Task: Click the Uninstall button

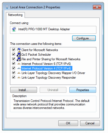Action: (53, 90)
